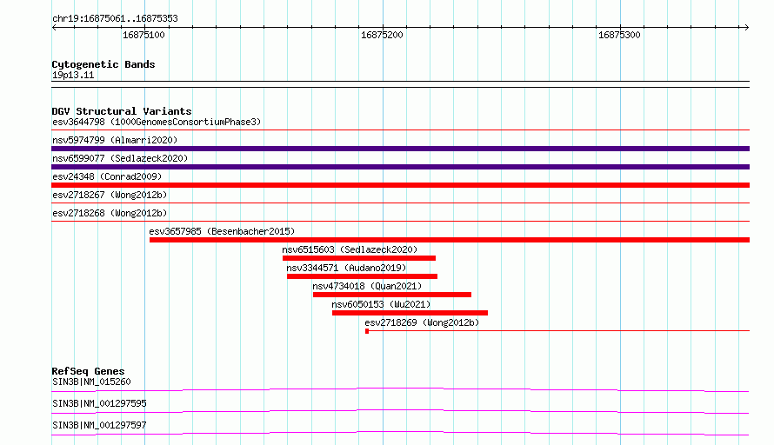Open esv24348 (Conrad2009) label
The image size is (774, 445).
(x=107, y=176)
